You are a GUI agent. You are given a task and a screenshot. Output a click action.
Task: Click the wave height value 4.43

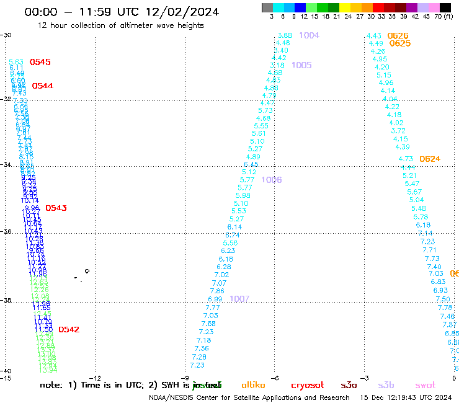point(374,36)
